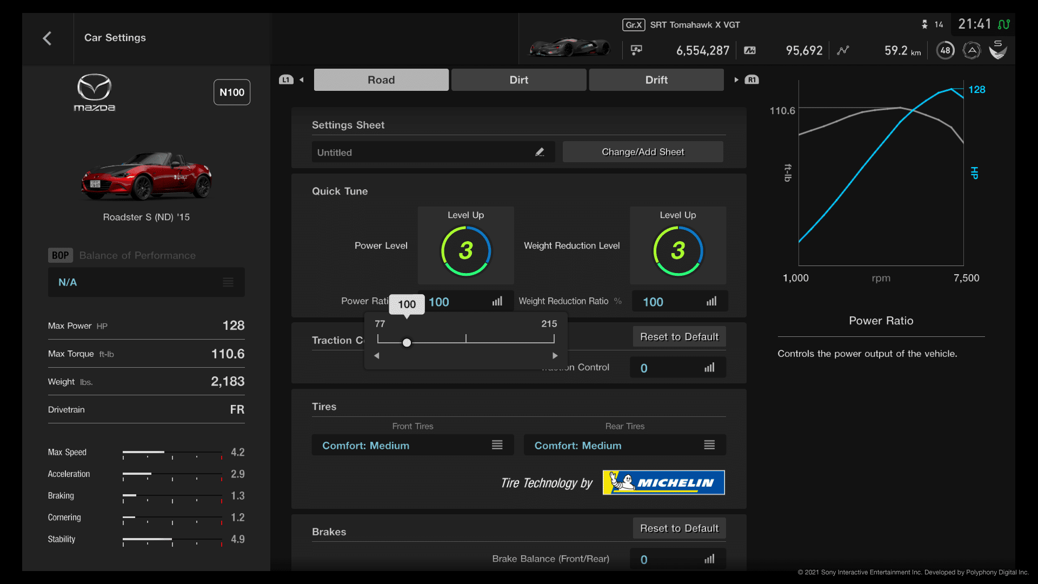Switch to the Drift tab
1038x584 pixels.
tap(656, 80)
